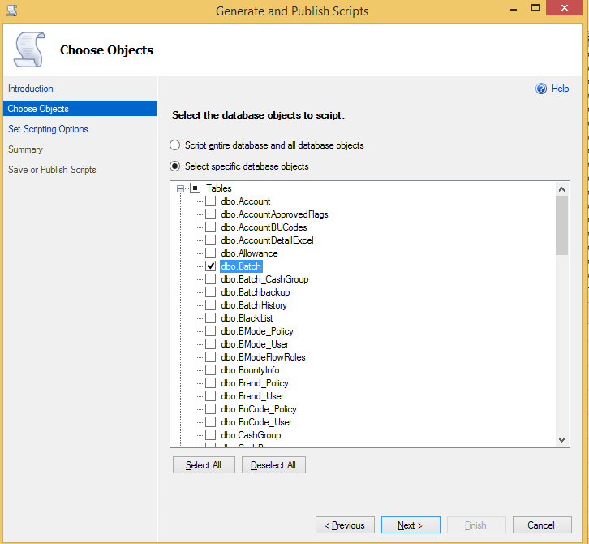Select 'Script entire database' radio button
Viewport: 589px width, 544px height.
(174, 145)
